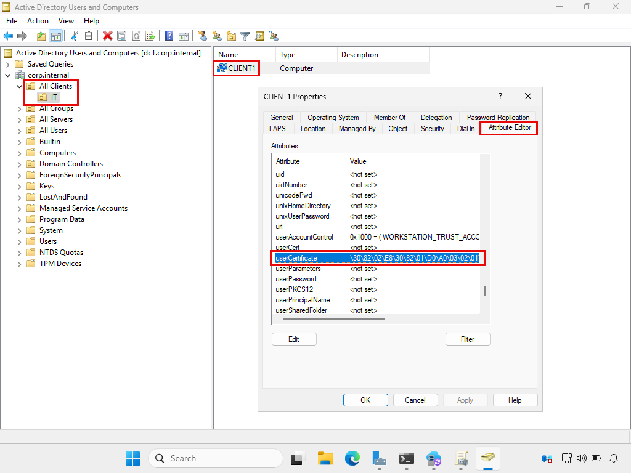Click the Edit button for the attribute

coord(294,339)
